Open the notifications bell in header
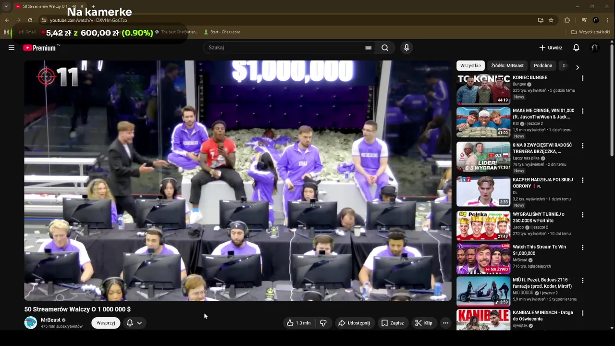The image size is (615, 346). coord(576,48)
